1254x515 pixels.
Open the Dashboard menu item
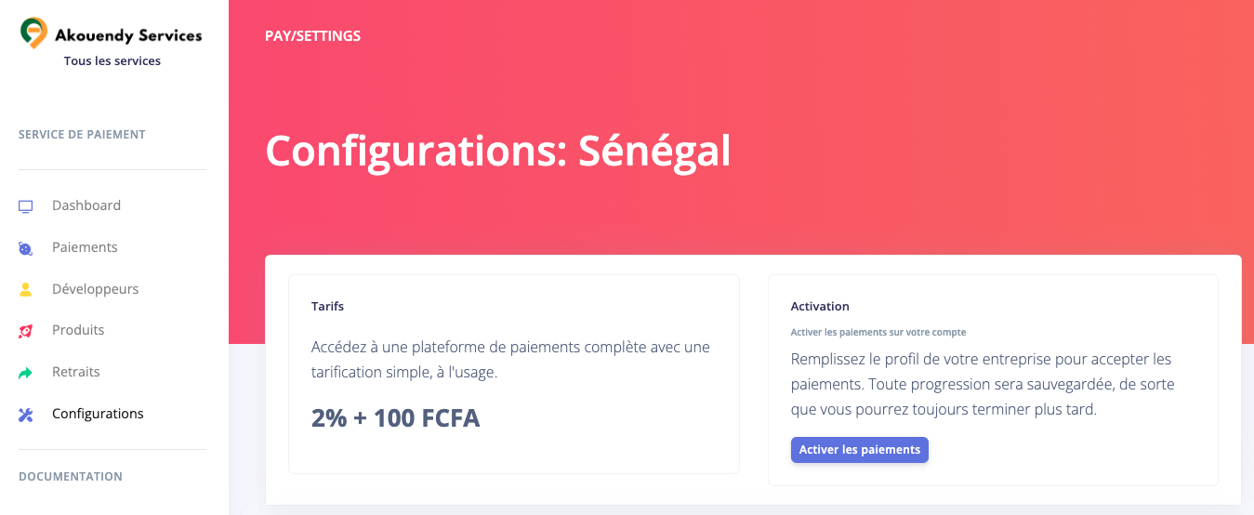[x=86, y=205]
